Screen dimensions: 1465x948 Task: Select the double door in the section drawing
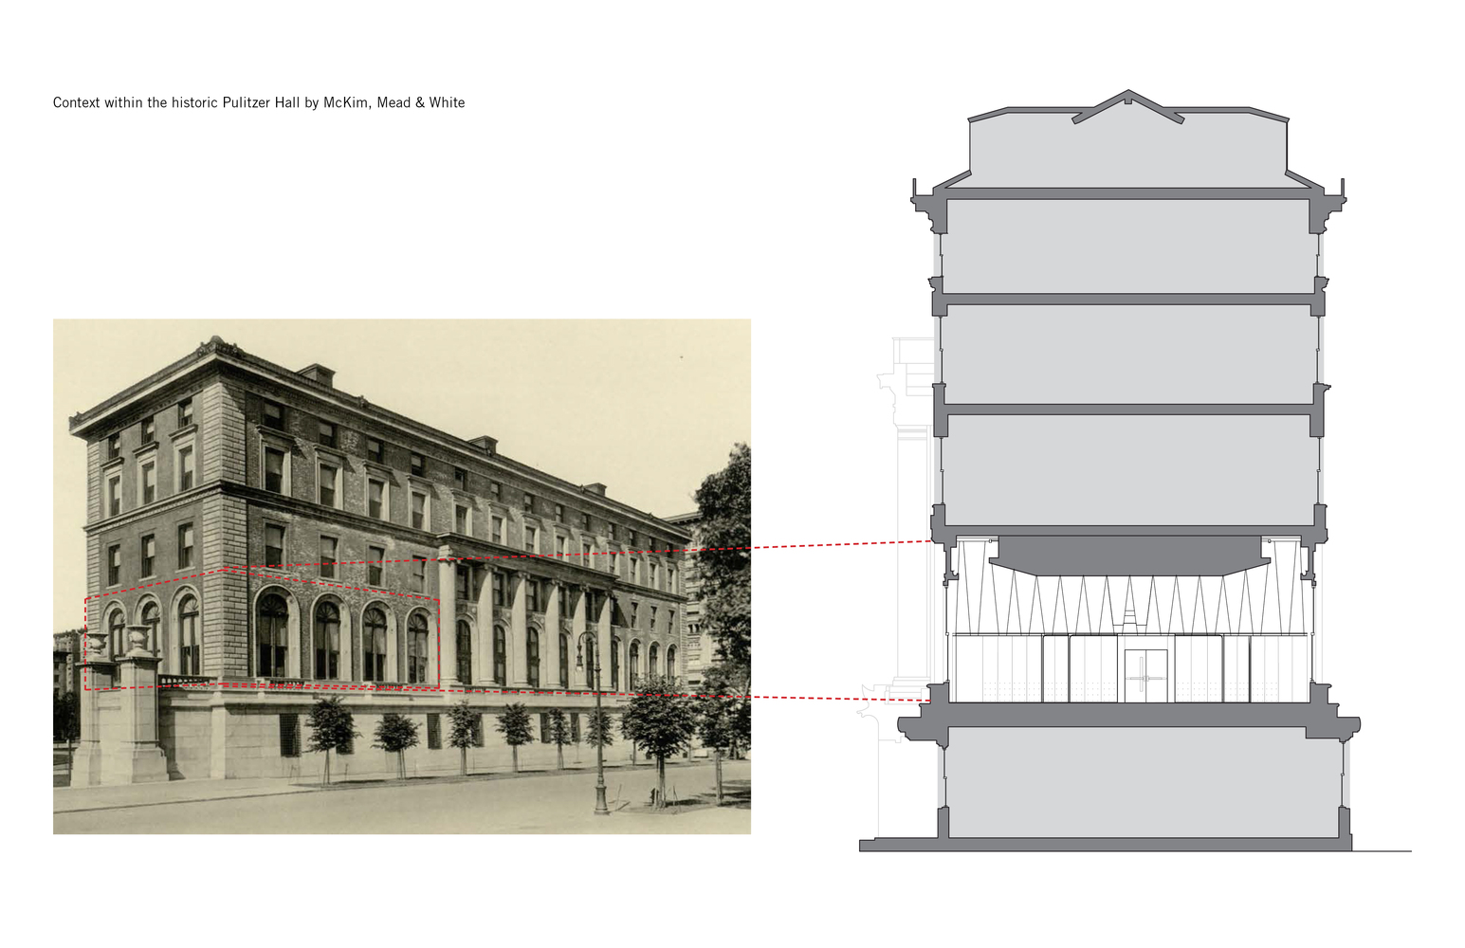[1145, 676]
